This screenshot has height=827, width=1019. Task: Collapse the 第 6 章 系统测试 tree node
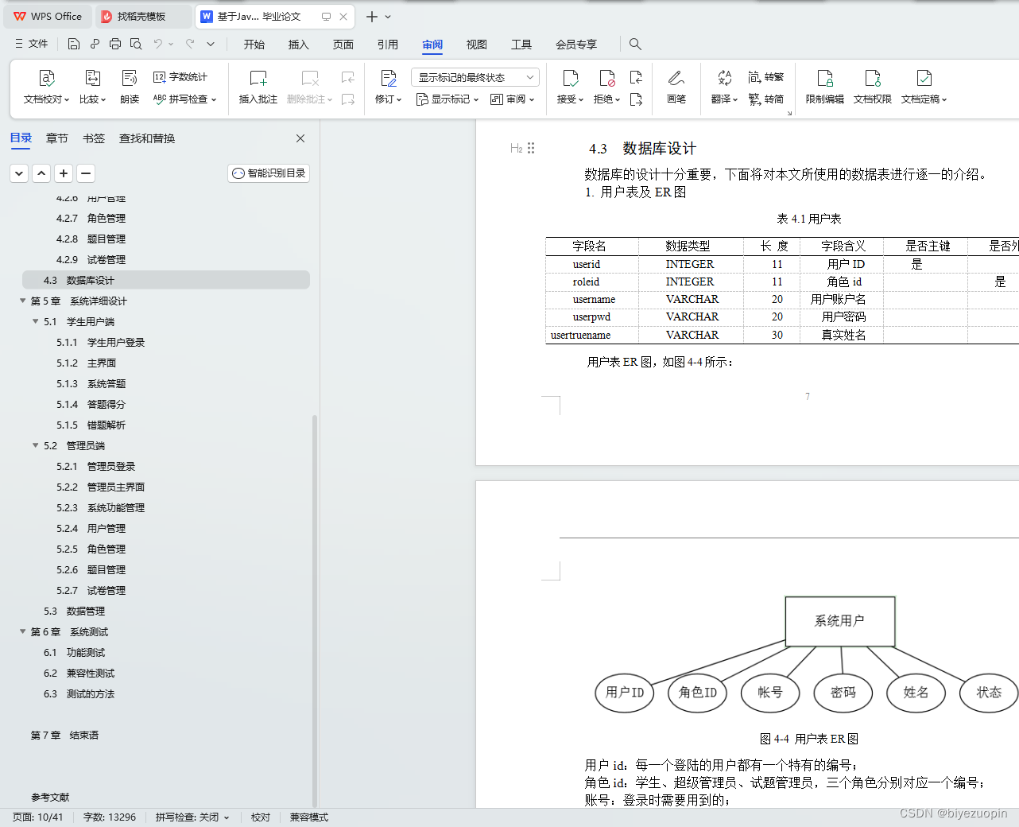click(x=23, y=631)
